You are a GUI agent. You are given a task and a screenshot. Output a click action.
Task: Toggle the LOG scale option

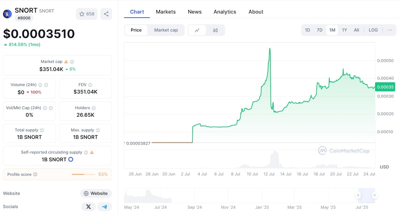click(x=373, y=30)
